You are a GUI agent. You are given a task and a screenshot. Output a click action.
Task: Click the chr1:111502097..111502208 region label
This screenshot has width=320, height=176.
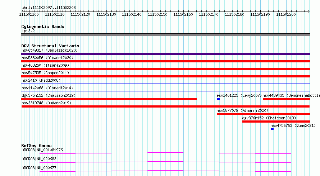tap(49, 8)
